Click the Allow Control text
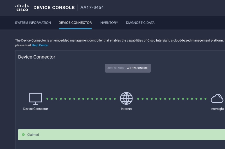Image resolution: width=225 pixels, height=149 pixels. (138, 68)
